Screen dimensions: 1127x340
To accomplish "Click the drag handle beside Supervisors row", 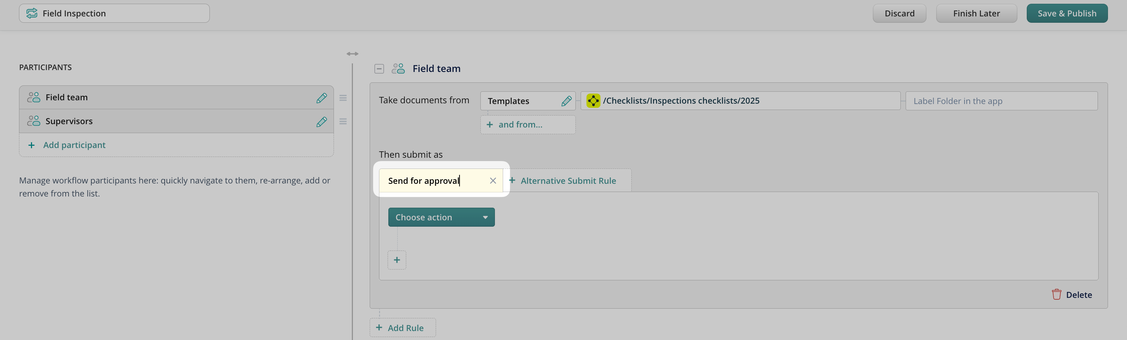I will [343, 122].
